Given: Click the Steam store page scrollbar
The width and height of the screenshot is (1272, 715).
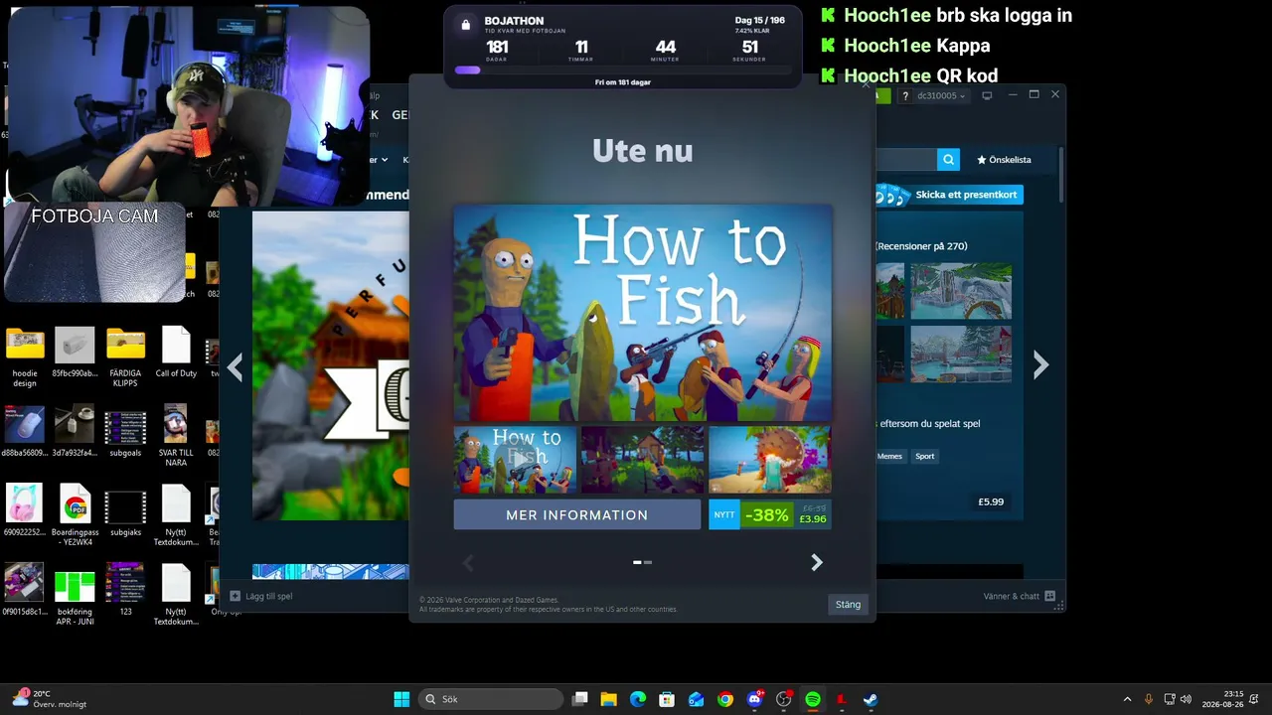Looking at the screenshot, I should pyautogui.click(x=1061, y=174).
